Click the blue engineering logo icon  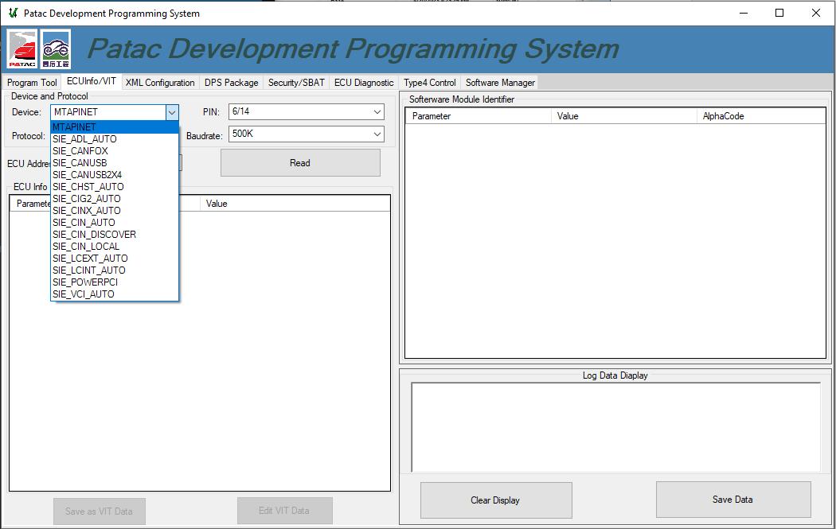53,49
